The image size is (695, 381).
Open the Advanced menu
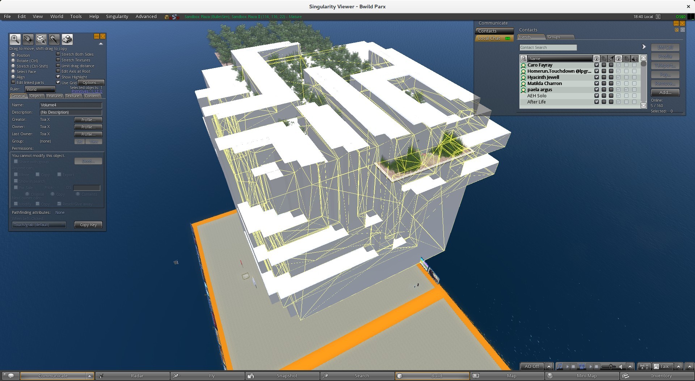point(146,17)
